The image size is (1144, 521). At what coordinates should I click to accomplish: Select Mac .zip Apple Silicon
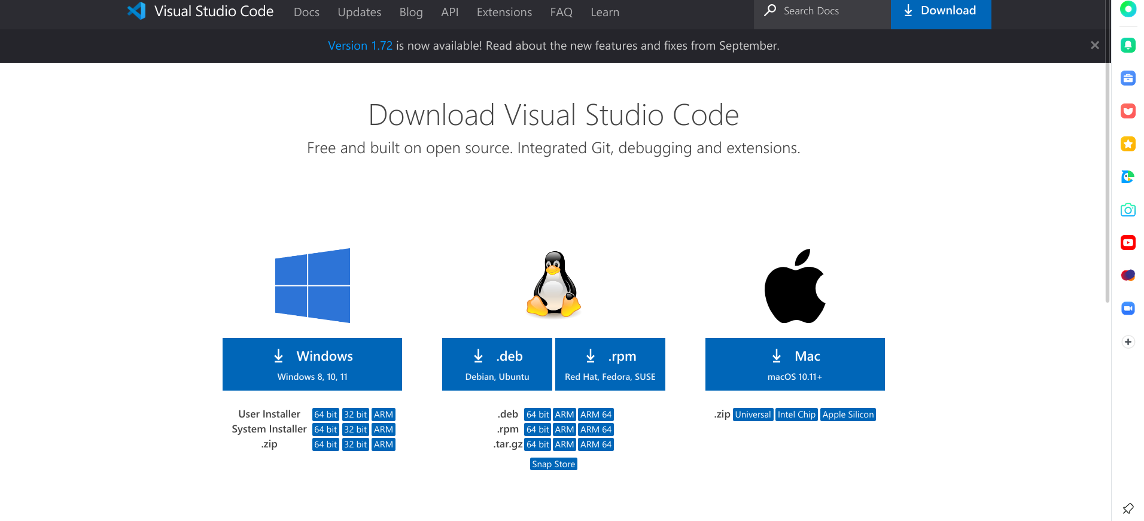(848, 415)
